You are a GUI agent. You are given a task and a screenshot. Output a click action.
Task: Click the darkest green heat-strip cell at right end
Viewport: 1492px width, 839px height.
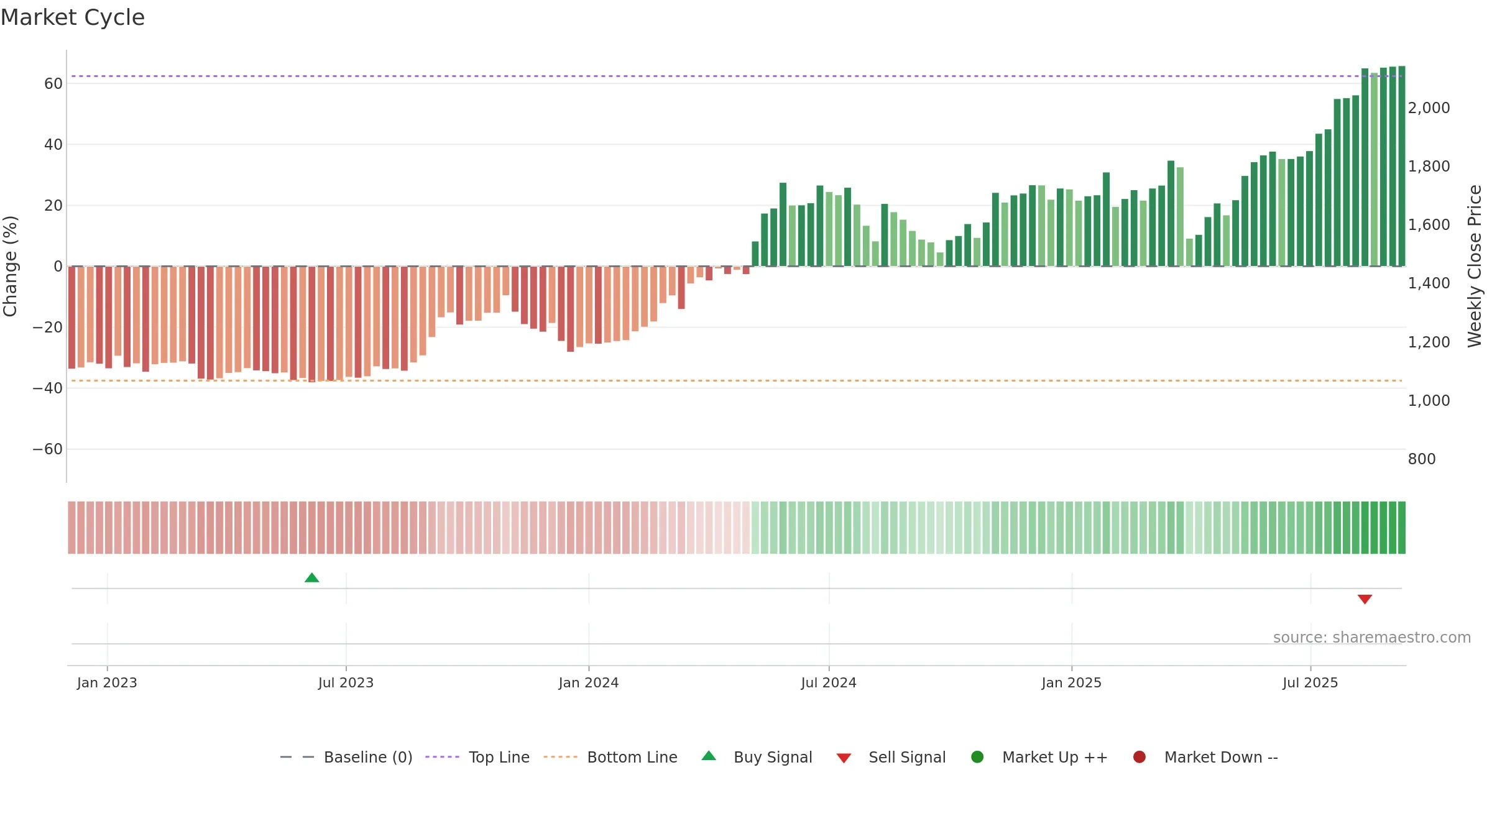(x=1401, y=528)
